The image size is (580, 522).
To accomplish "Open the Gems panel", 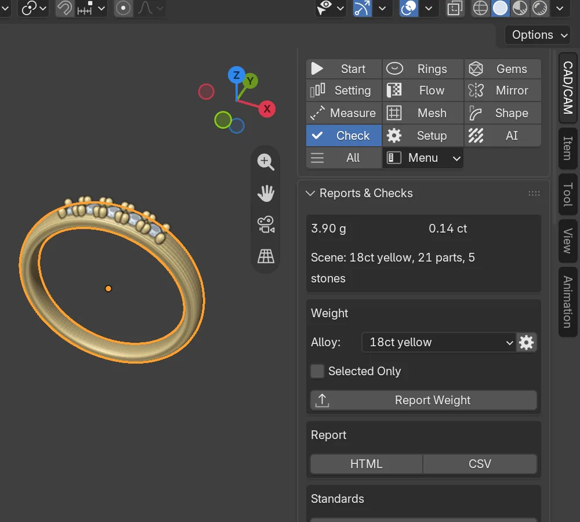I will point(503,69).
